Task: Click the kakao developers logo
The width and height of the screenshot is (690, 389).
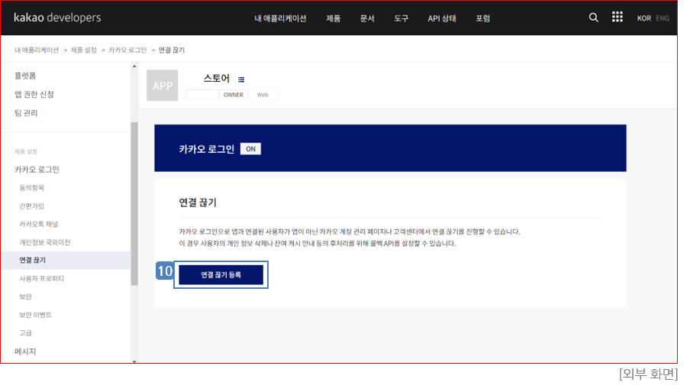Action: (x=57, y=18)
